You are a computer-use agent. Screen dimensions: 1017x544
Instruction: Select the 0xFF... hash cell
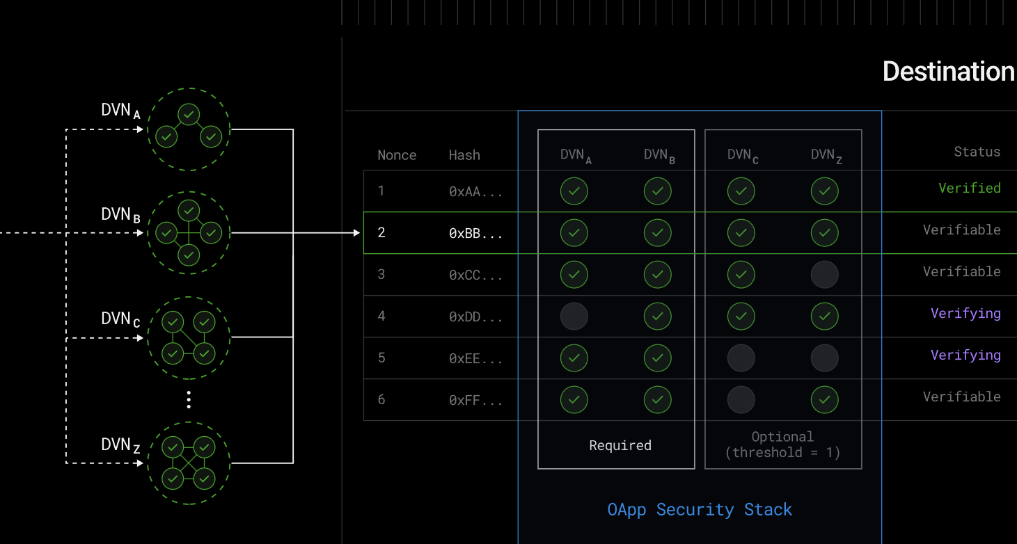(475, 400)
